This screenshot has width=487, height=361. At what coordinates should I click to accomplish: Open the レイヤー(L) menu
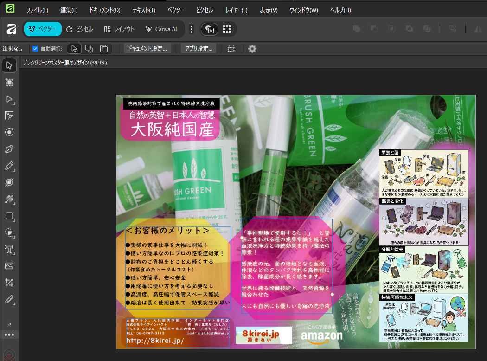click(x=236, y=10)
